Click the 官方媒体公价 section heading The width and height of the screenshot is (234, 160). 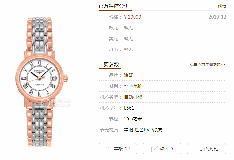114,6
